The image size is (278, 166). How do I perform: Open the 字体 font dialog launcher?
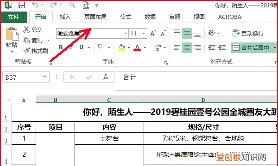[166, 63]
